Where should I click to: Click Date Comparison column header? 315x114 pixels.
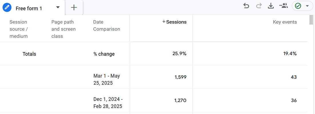[x=106, y=26]
